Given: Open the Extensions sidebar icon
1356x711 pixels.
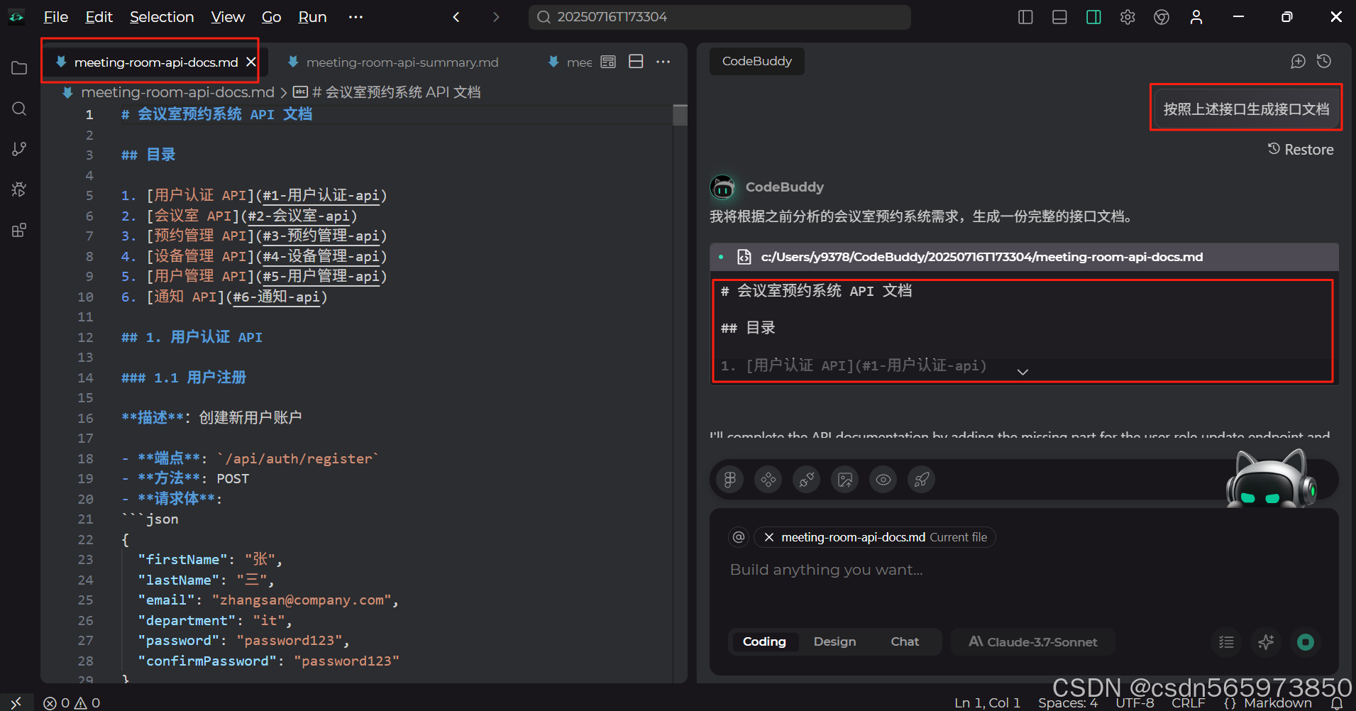Looking at the screenshot, I should point(19,230).
